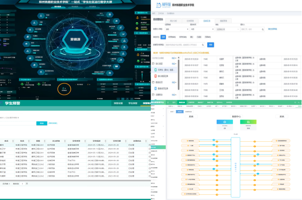Select the 全部 status filter
The height and width of the screenshot is (200, 302).
[164, 37]
